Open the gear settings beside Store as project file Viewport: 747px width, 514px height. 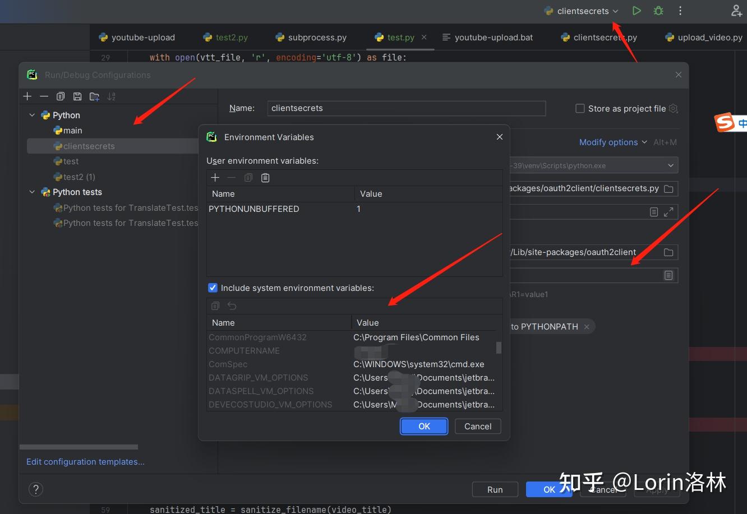674,109
